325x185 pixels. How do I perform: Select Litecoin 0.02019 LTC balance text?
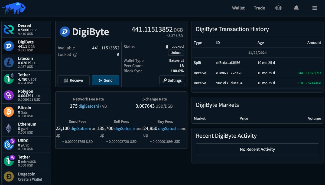click(28, 63)
